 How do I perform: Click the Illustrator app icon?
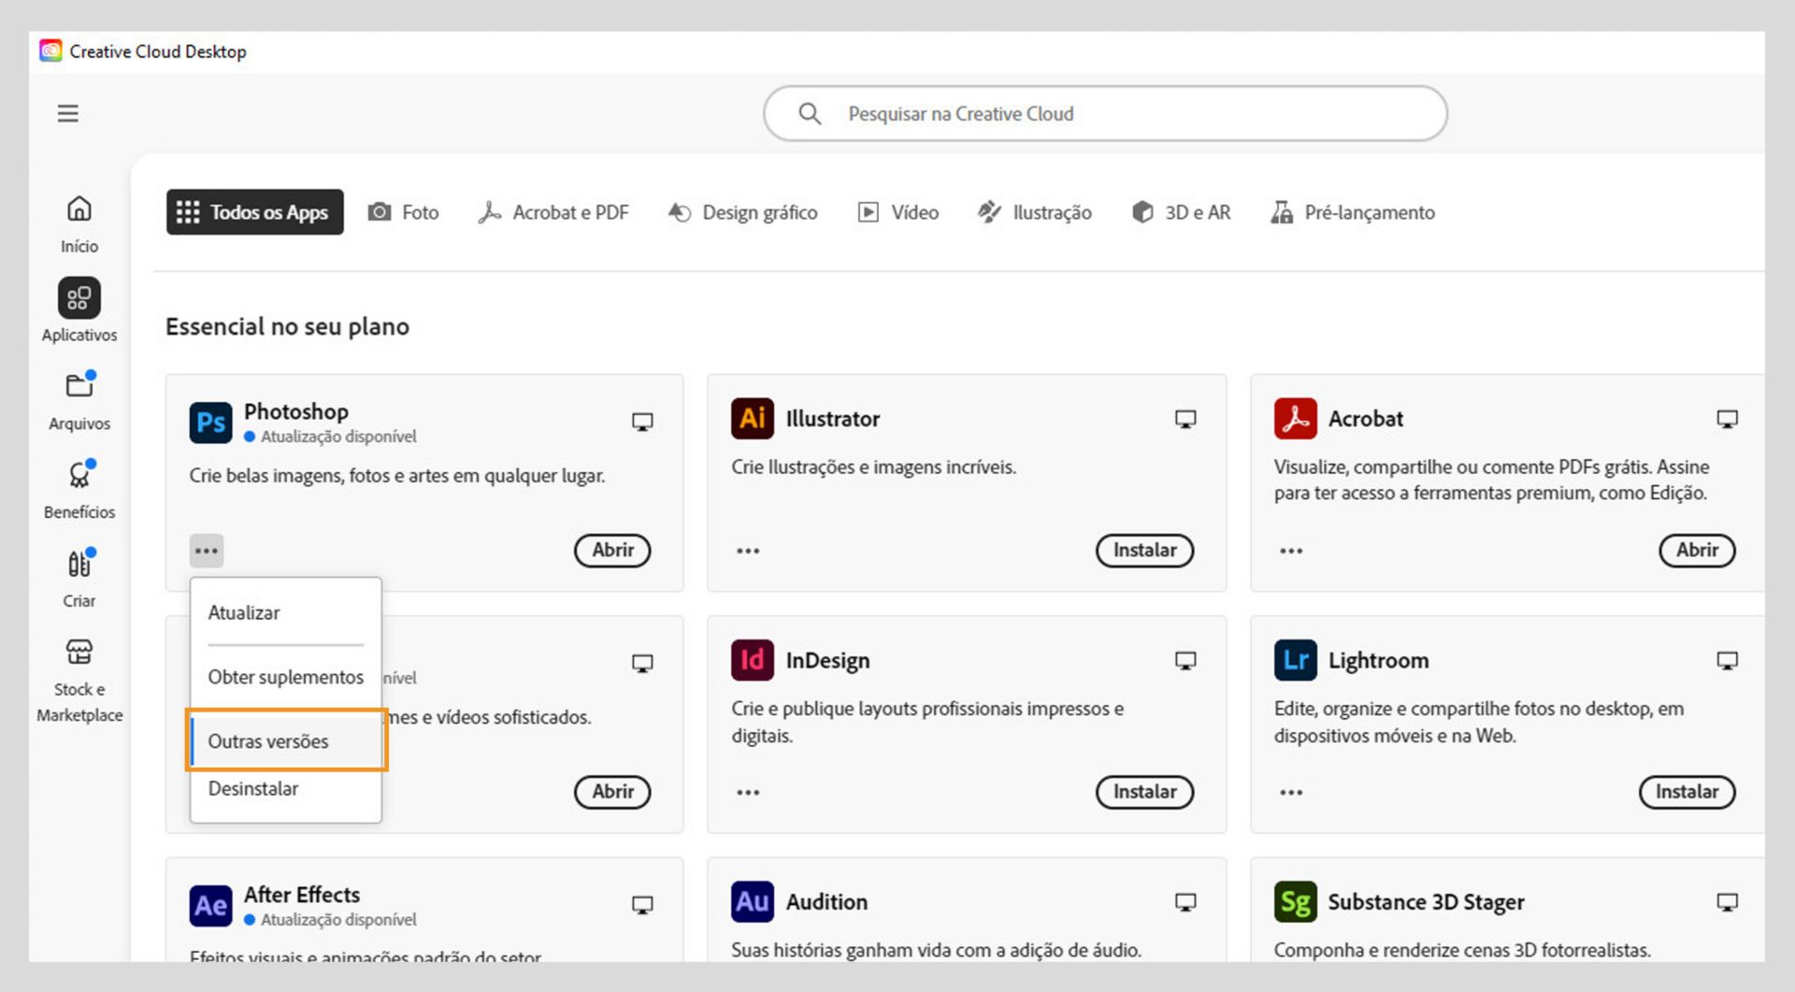pyautogui.click(x=752, y=419)
